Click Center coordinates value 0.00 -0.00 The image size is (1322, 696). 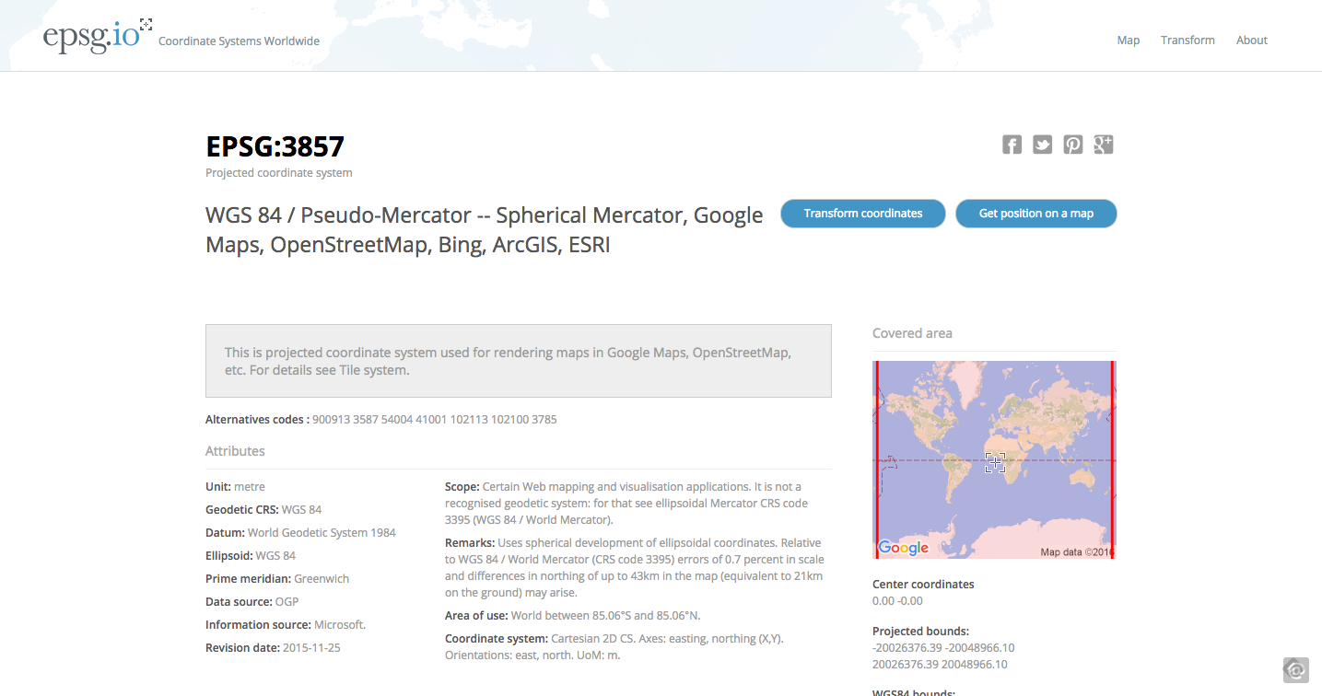tap(897, 601)
